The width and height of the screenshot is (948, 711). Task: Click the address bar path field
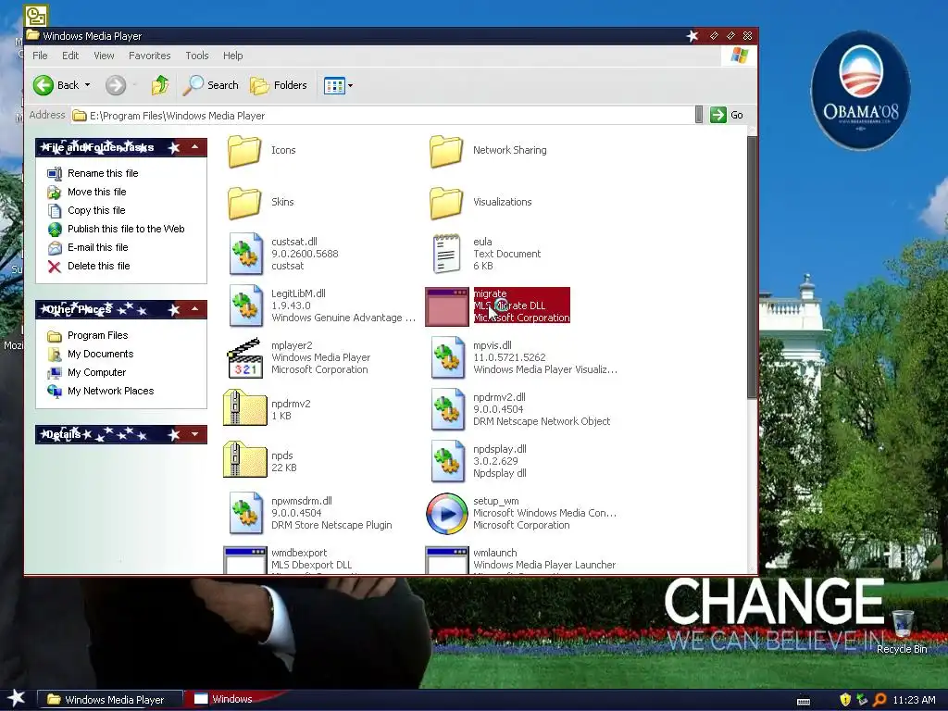click(382, 116)
